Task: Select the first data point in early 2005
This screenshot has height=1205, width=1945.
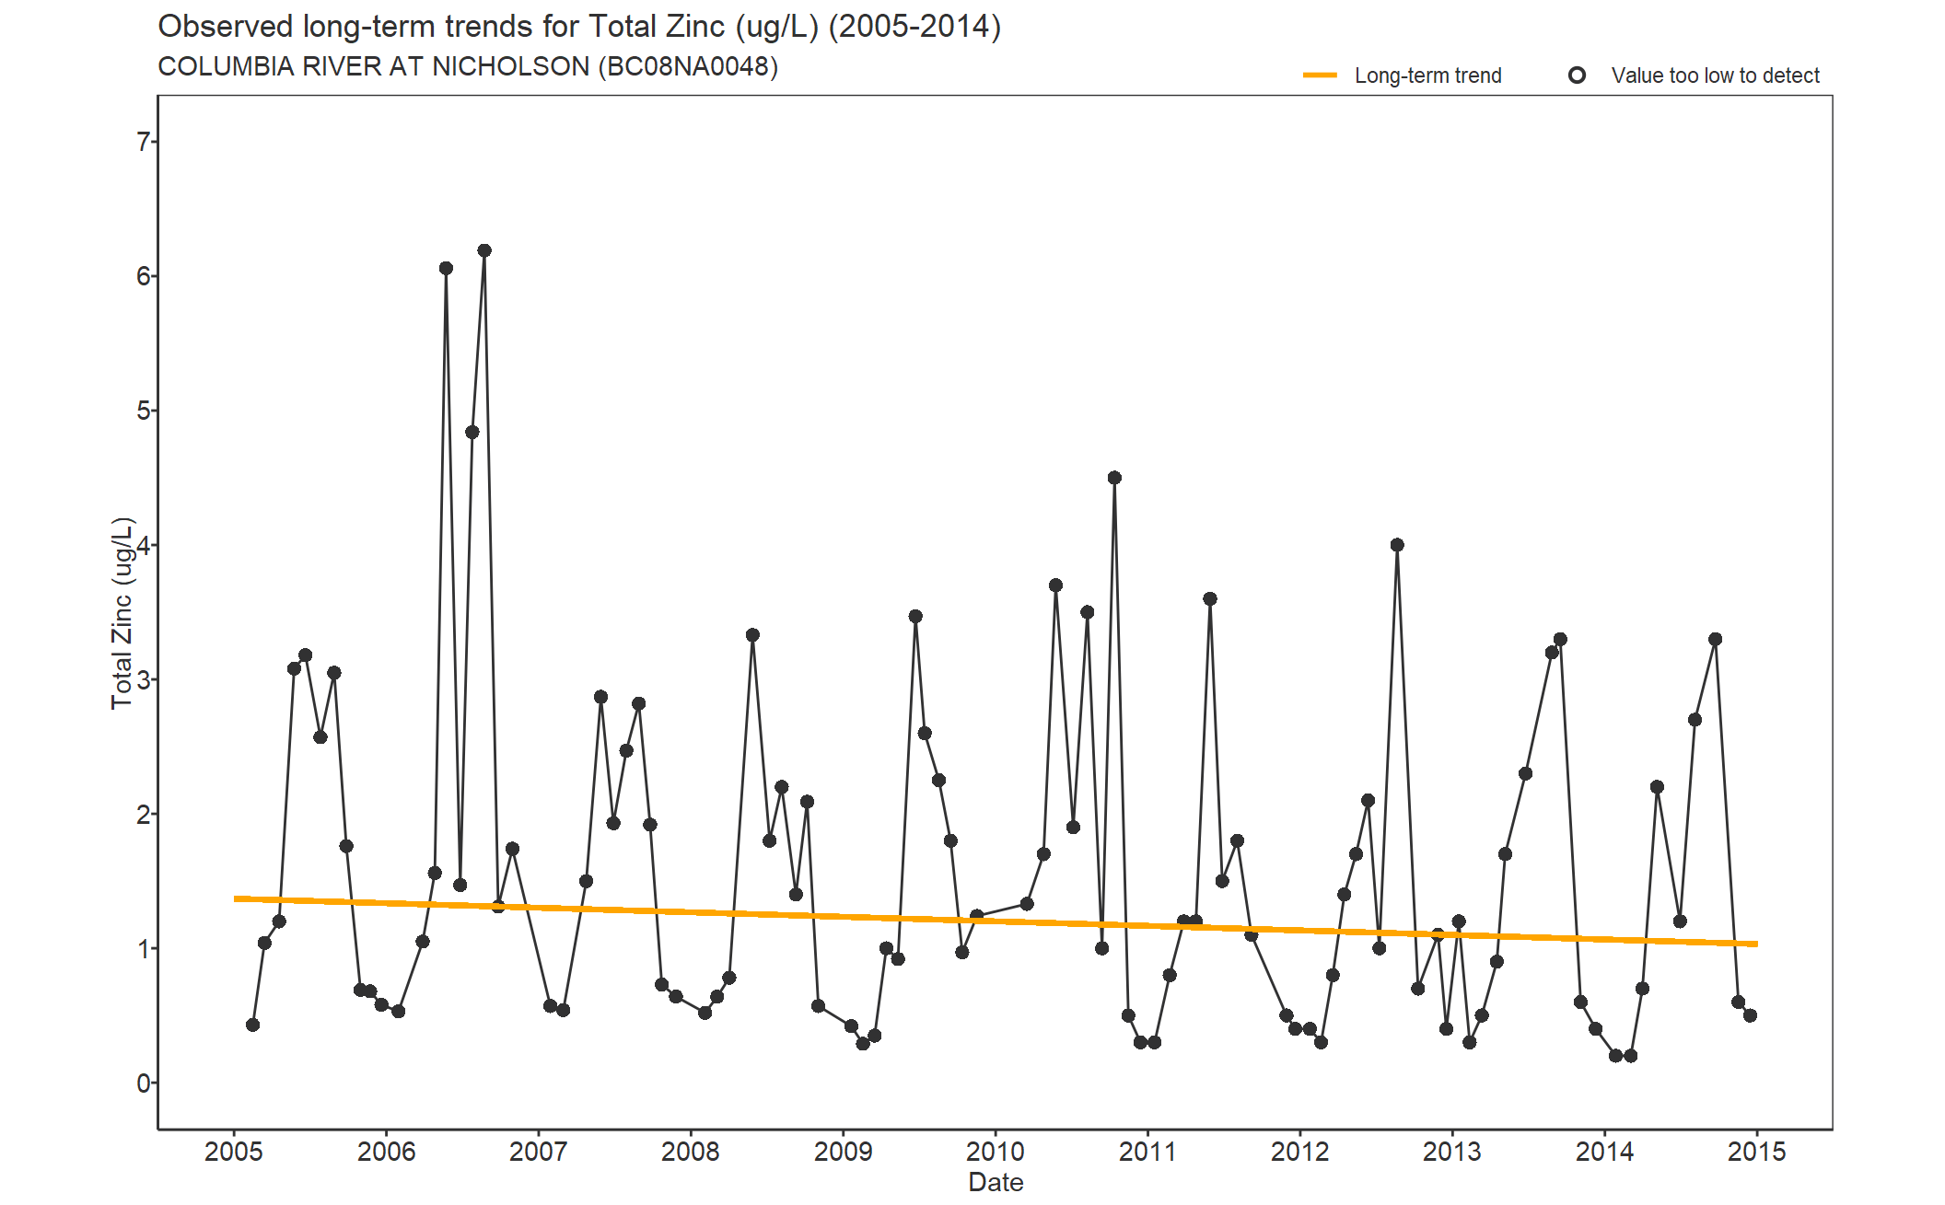Action: tap(252, 1025)
